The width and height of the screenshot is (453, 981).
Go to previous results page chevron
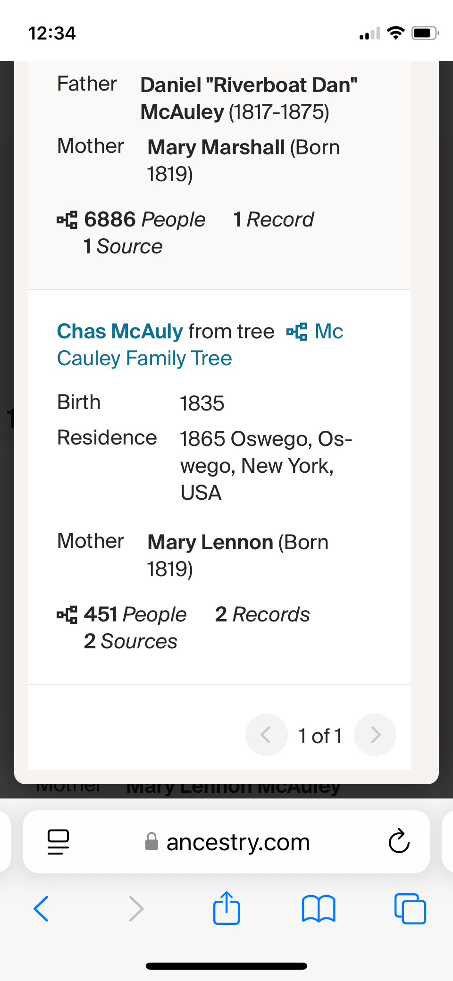[266, 735]
